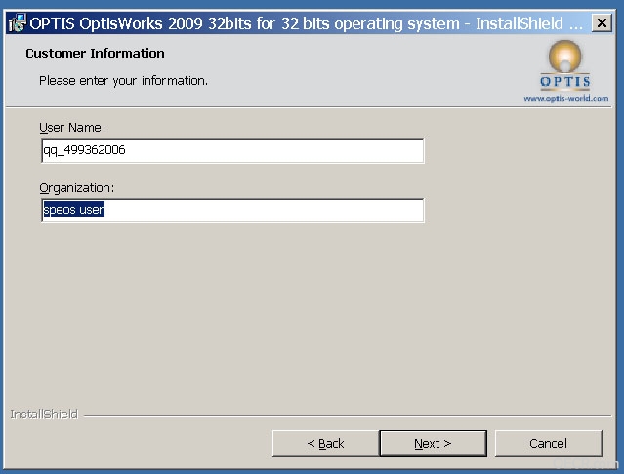Close the InstallShield wizard window

click(602, 23)
